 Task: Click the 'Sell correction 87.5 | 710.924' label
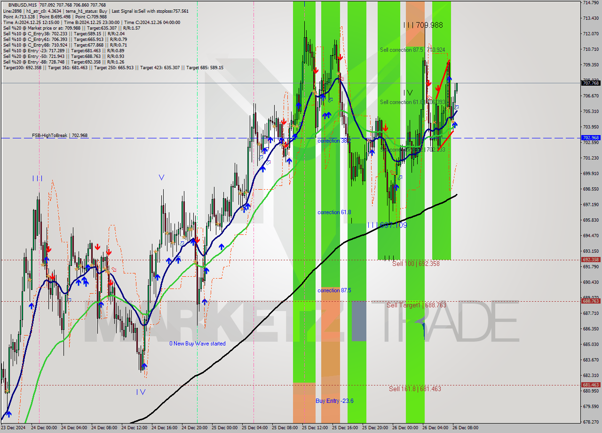pyautogui.click(x=412, y=49)
